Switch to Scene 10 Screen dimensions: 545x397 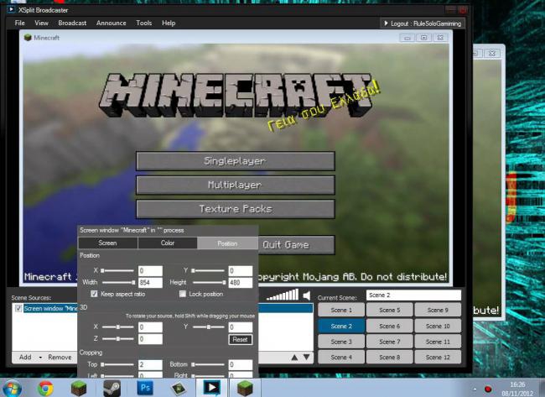pos(438,326)
